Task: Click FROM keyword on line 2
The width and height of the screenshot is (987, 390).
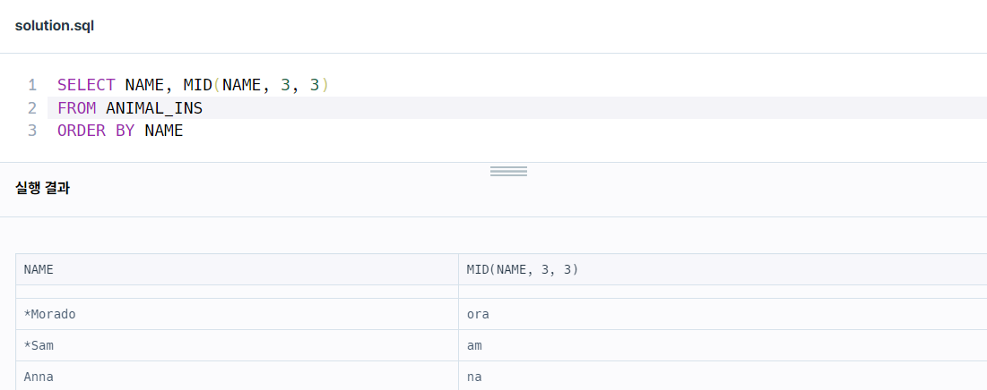Action: pos(76,108)
